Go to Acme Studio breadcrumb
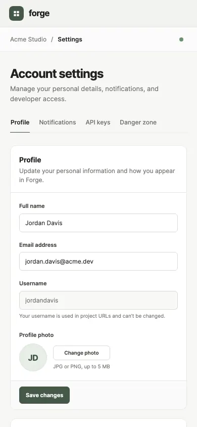This screenshot has width=197, height=427. (x=28, y=39)
